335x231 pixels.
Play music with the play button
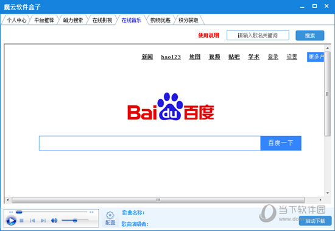pyautogui.click(x=11, y=220)
